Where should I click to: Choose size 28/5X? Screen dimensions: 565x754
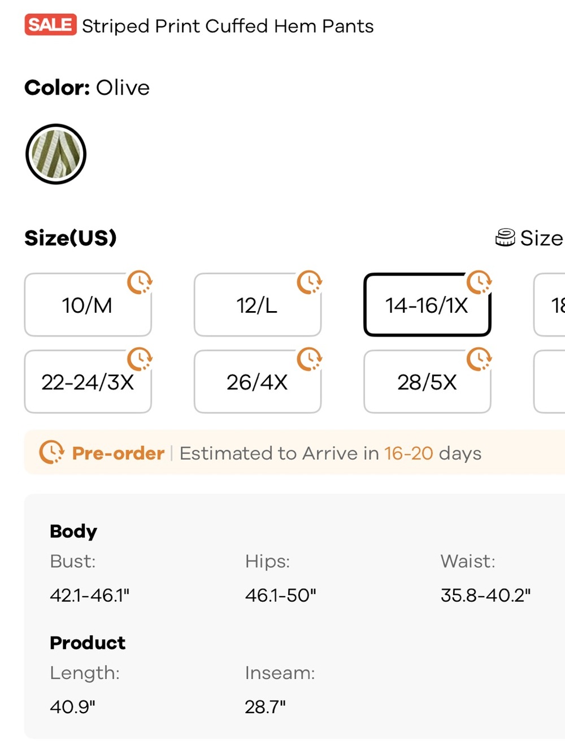point(427,382)
